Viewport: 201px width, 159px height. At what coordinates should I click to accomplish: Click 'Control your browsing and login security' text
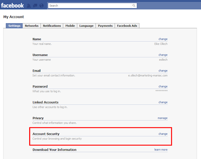tap(57, 139)
